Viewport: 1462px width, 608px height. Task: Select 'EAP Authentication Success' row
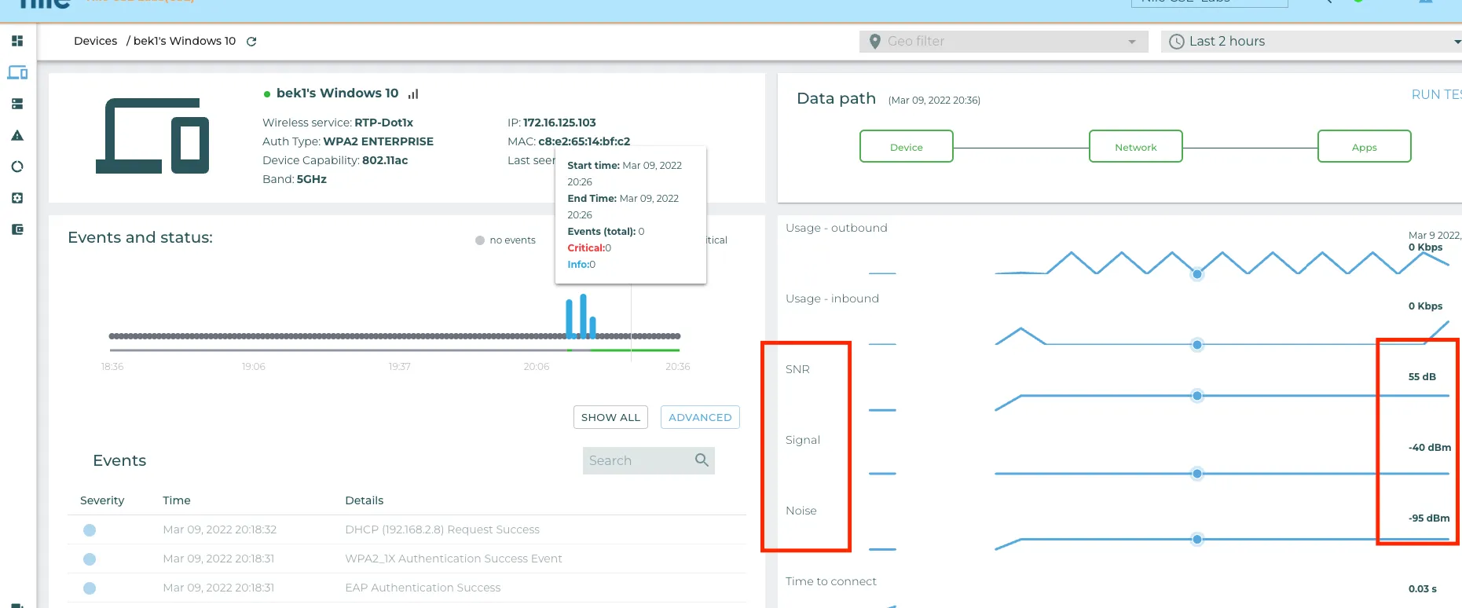[407, 588]
